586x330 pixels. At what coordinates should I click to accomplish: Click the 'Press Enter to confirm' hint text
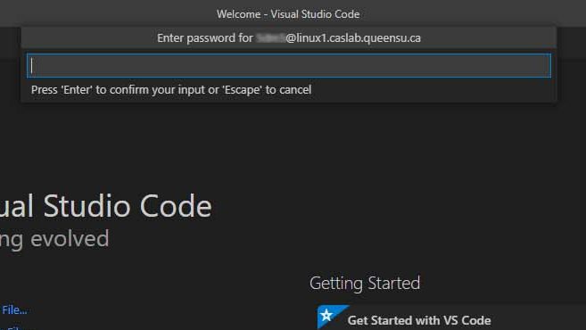171,90
